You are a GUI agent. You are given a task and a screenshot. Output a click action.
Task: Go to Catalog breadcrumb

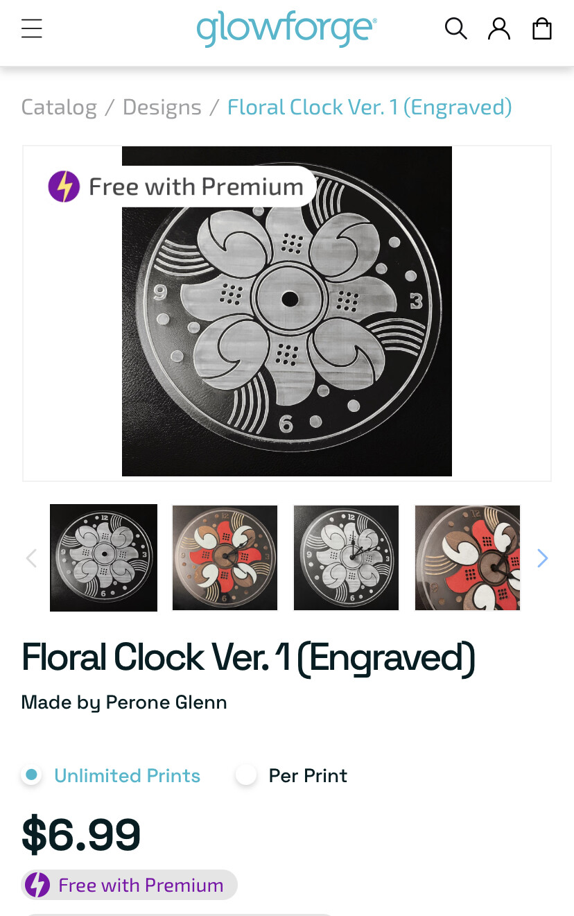click(x=59, y=107)
